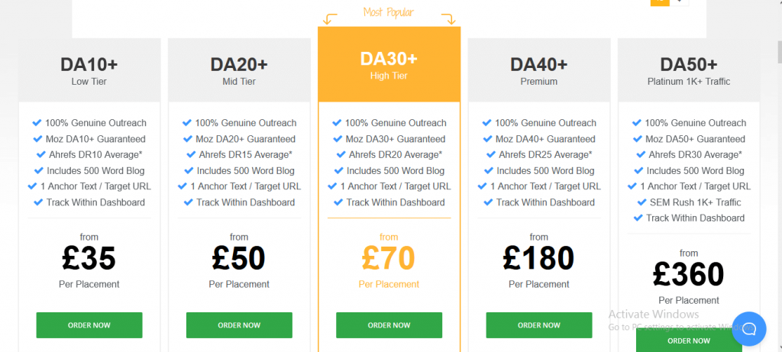Screen dimensions: 782x352
Task: Click the £70 price in orange
Action: (x=389, y=258)
